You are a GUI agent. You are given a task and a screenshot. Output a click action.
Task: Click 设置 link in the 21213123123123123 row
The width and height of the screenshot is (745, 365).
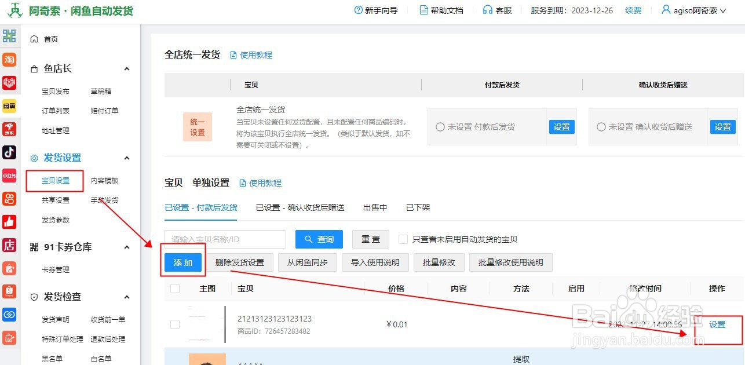[717, 324]
